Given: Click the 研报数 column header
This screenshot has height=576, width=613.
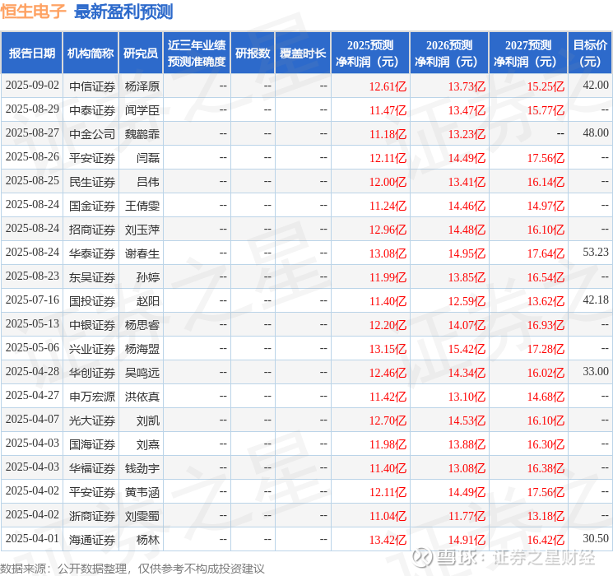Looking at the screenshot, I should click(253, 53).
